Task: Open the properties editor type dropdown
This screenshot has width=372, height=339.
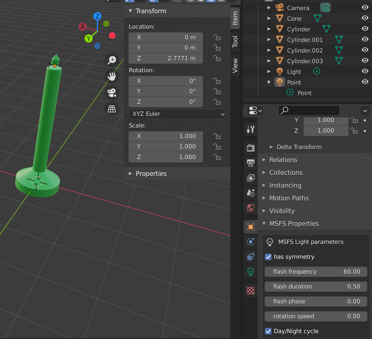Action: [255, 111]
